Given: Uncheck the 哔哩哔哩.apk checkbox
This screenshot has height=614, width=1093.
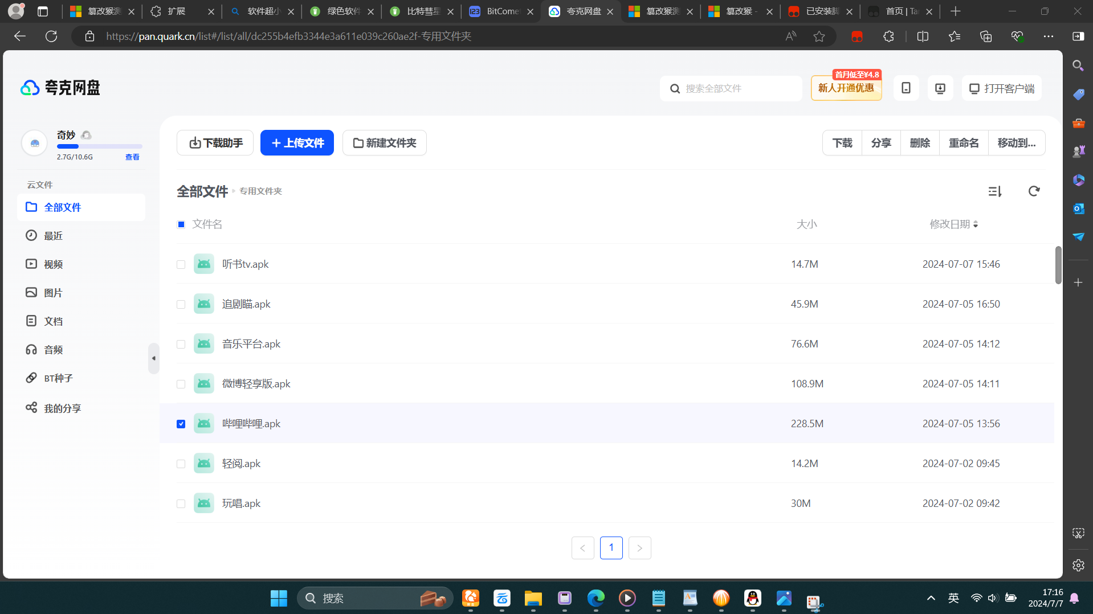Looking at the screenshot, I should tap(181, 424).
